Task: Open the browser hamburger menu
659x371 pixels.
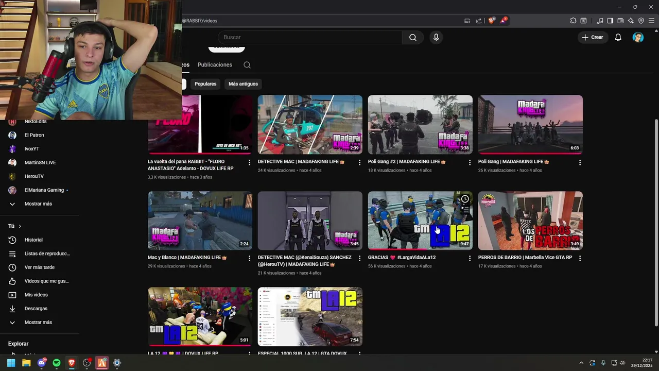Action: click(x=651, y=21)
